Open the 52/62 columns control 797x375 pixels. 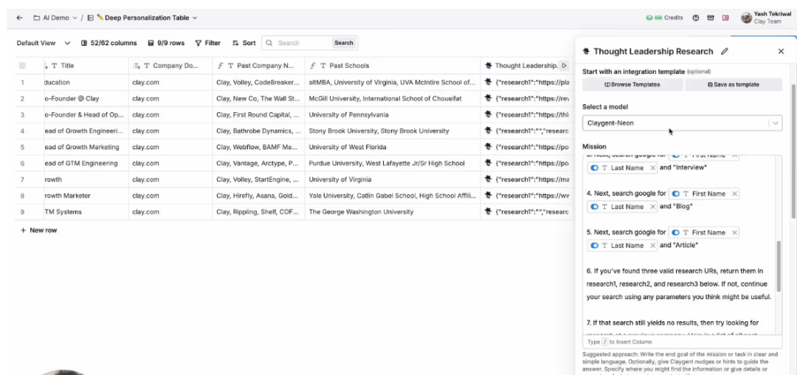click(x=108, y=44)
